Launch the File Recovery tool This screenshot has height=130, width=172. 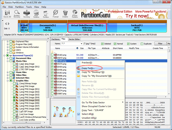click(x=27, y=14)
